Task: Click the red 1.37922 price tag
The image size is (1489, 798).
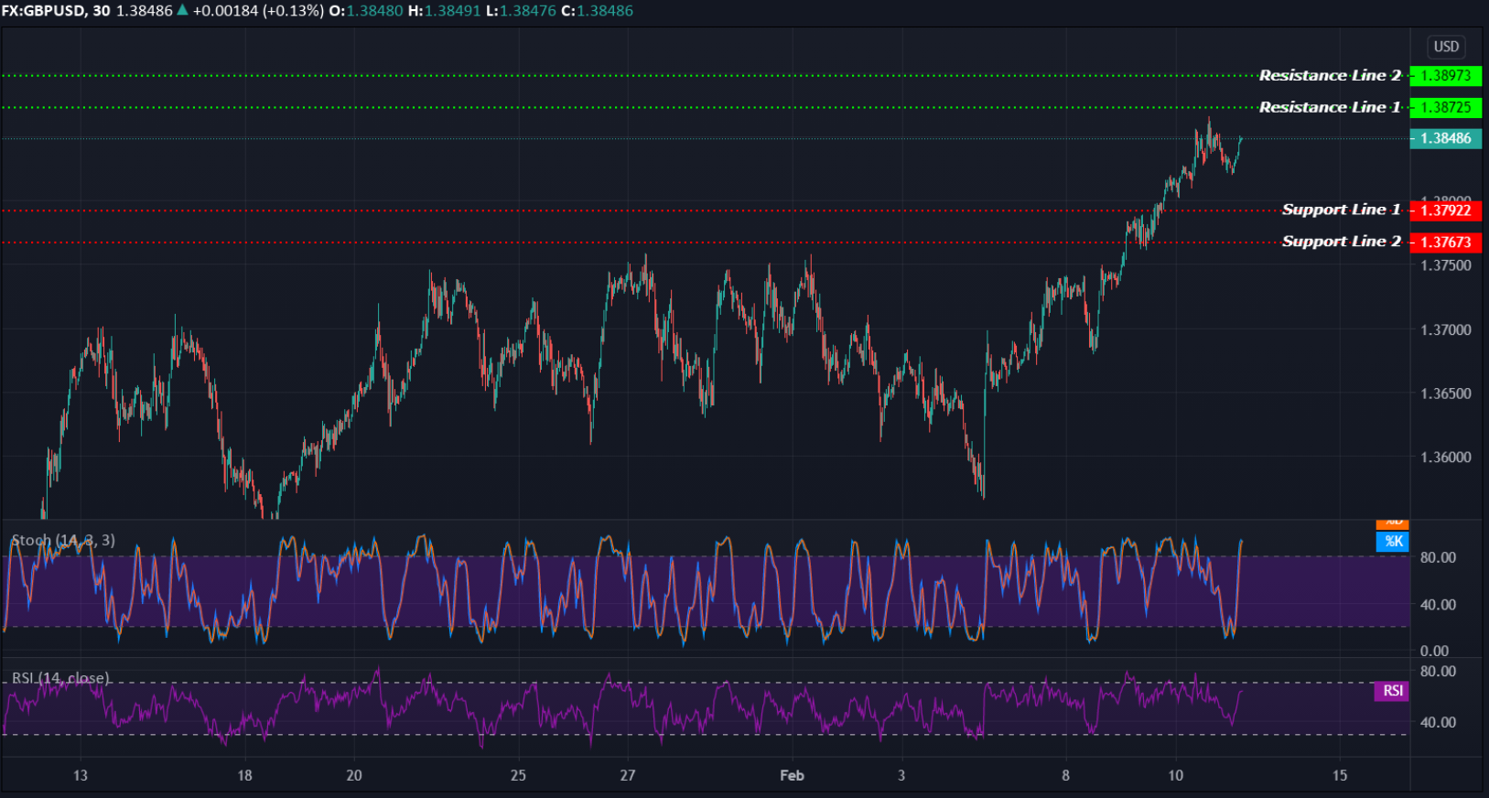Action: coord(1446,210)
